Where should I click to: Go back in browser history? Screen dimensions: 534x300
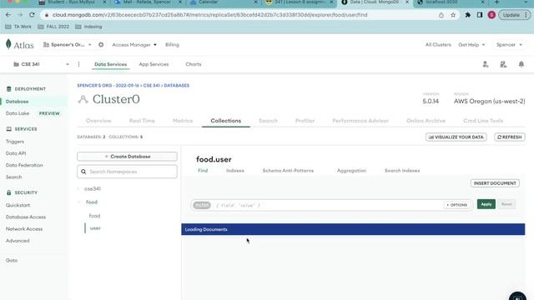(8, 15)
